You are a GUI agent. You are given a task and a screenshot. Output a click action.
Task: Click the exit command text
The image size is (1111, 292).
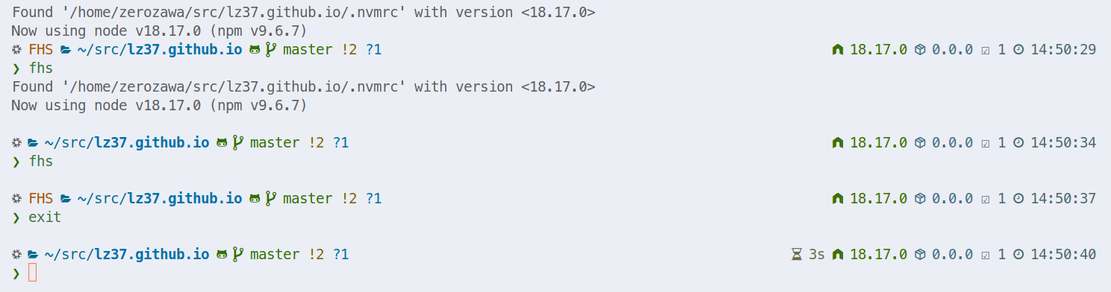click(45, 218)
